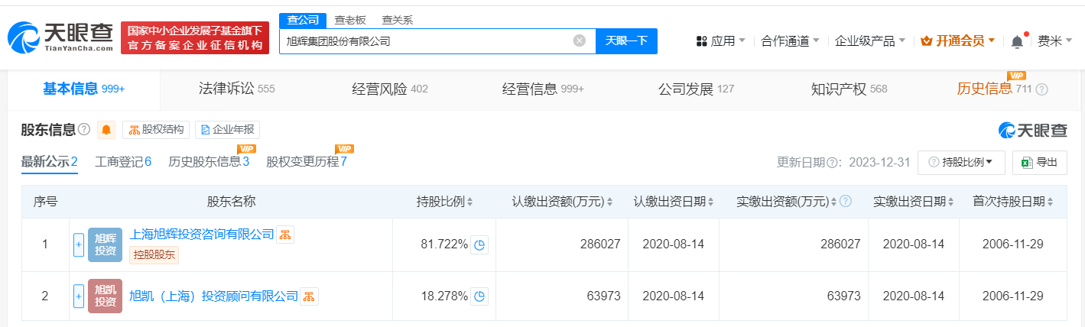Click the red 官方备案企业征信机构 banner
The height and width of the screenshot is (327, 1085).
[195, 38]
